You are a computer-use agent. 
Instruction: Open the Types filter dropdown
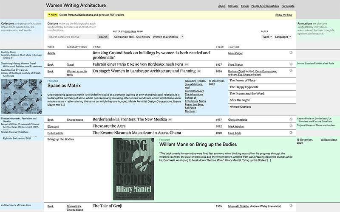266,37
